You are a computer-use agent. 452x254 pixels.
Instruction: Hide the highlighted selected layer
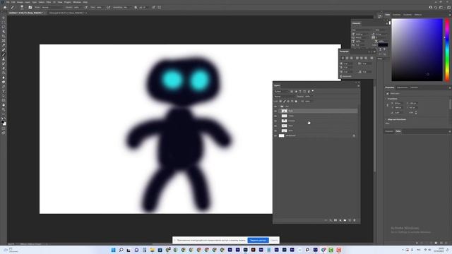pyautogui.click(x=275, y=111)
